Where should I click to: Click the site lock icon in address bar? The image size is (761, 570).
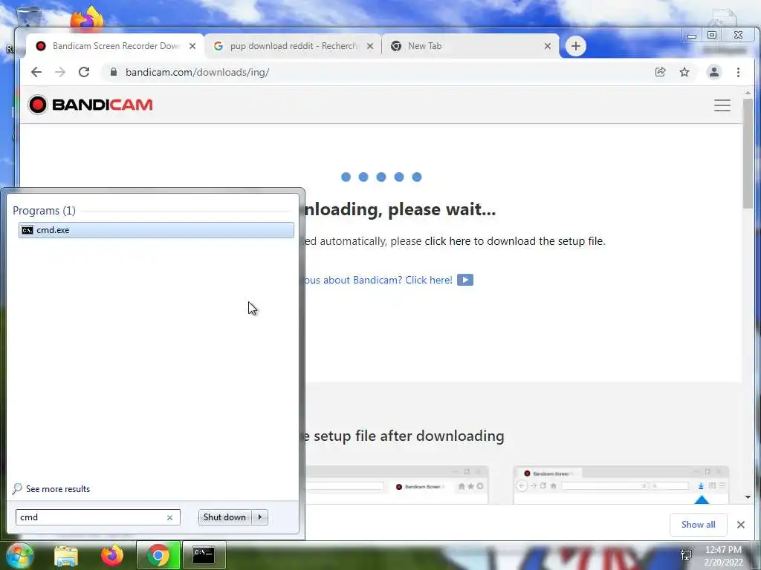114,72
